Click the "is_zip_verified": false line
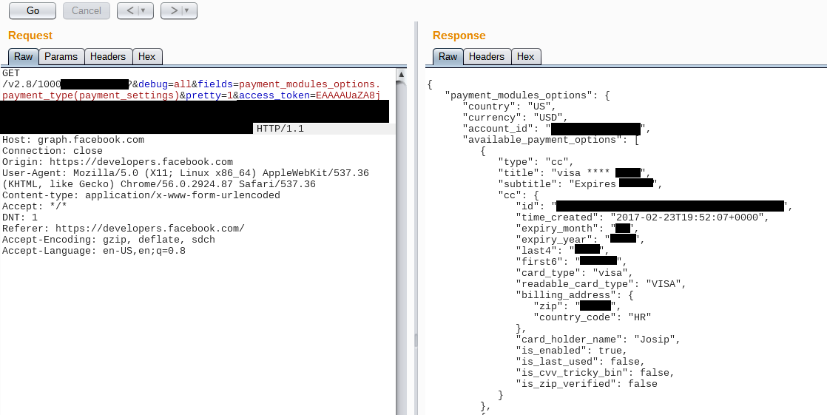Screen dimensions: 827x415 click(586, 383)
